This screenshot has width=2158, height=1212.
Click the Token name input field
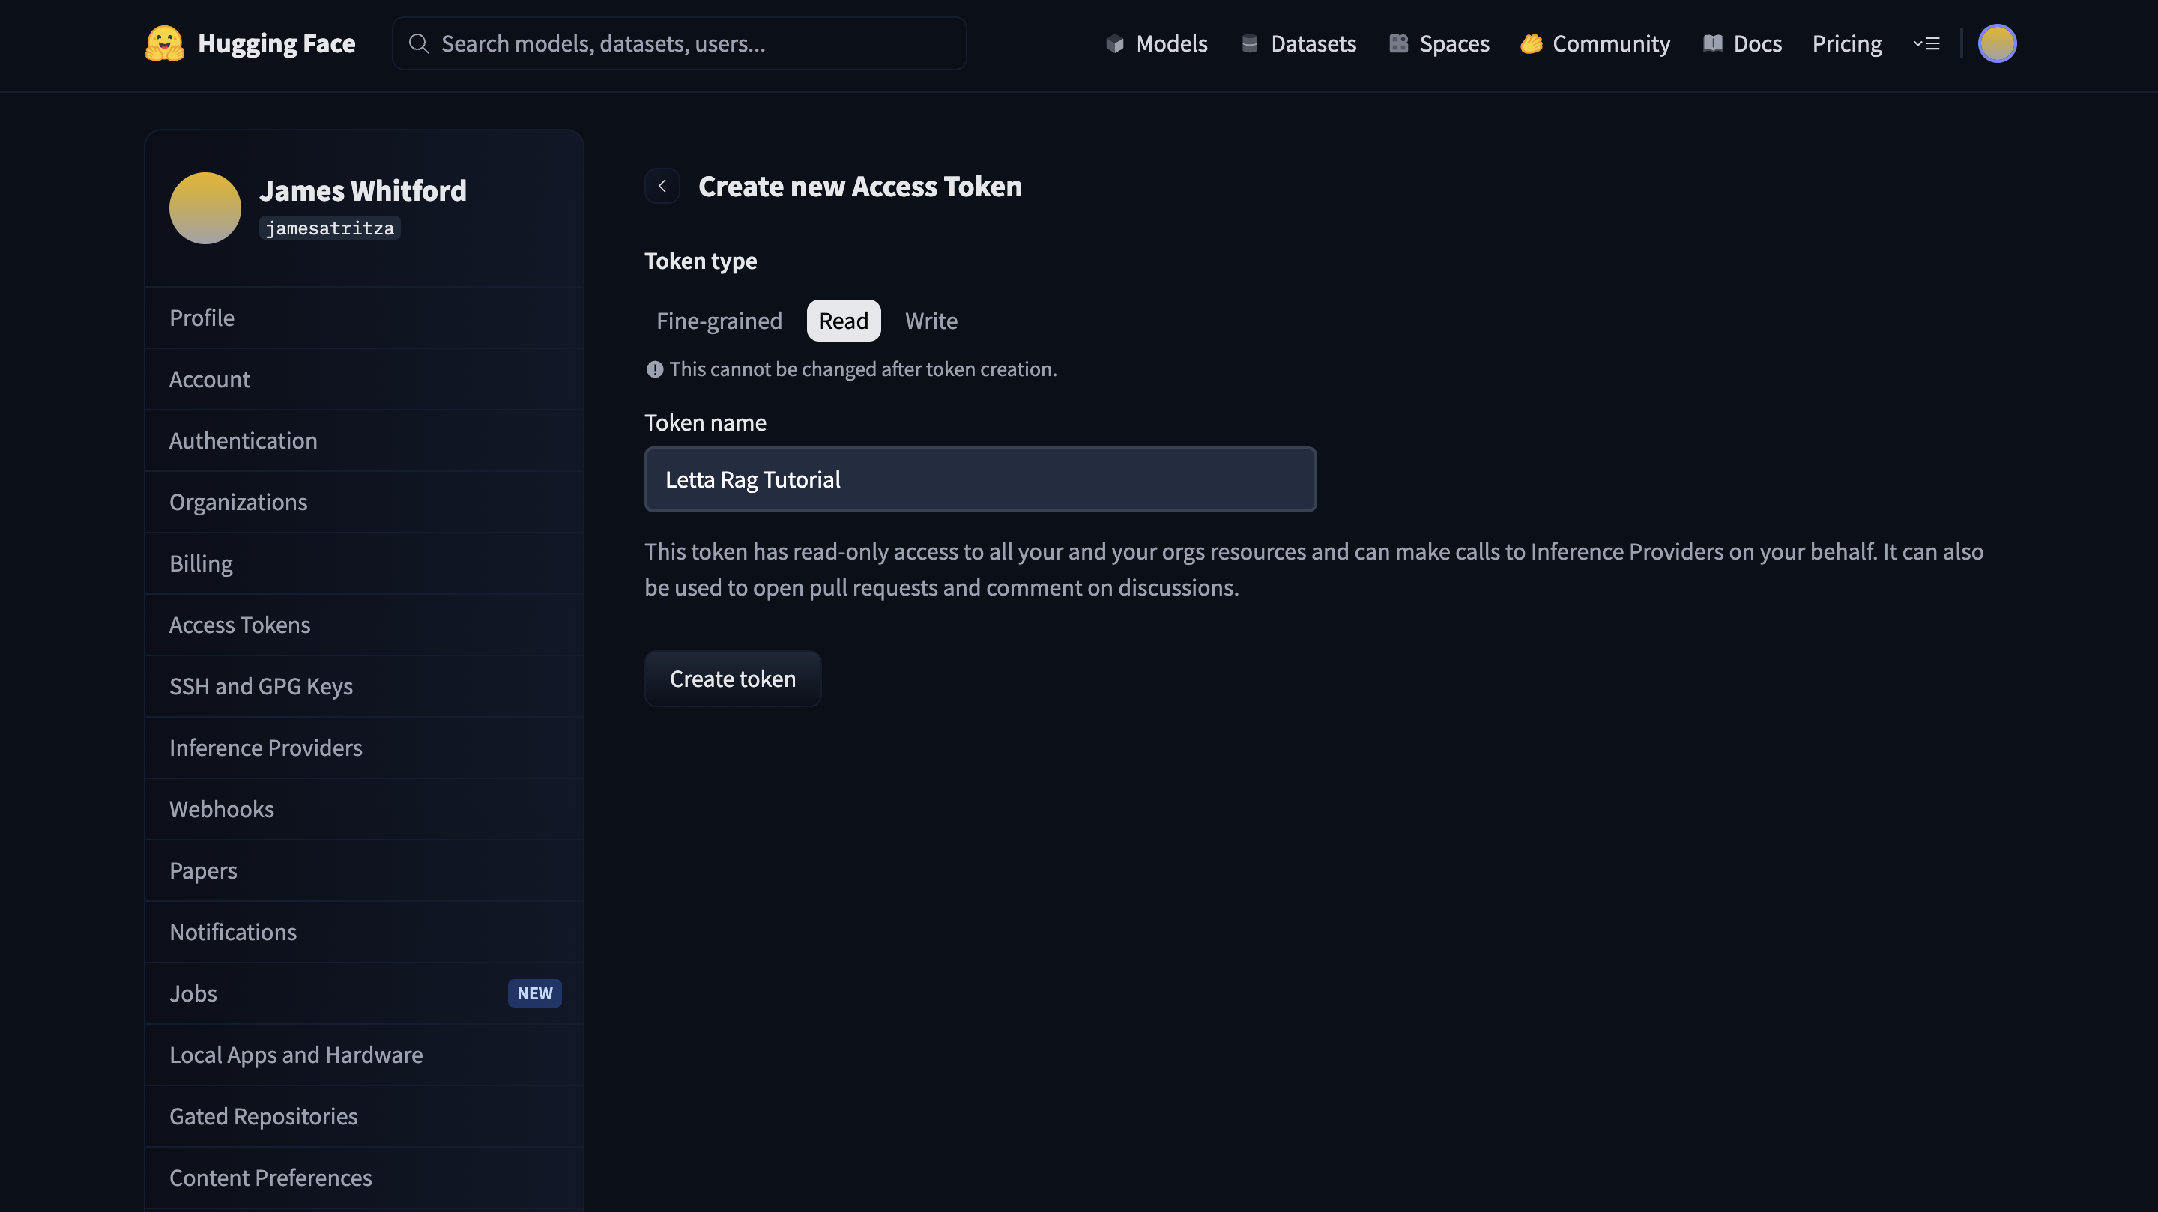tap(980, 480)
